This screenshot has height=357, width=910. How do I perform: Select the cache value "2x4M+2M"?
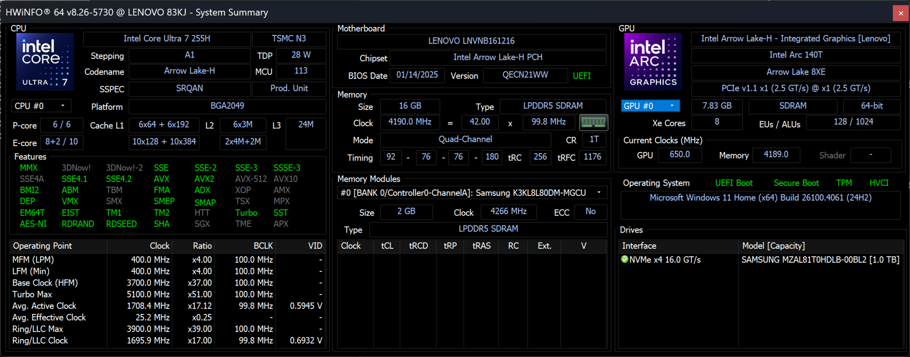pos(243,142)
